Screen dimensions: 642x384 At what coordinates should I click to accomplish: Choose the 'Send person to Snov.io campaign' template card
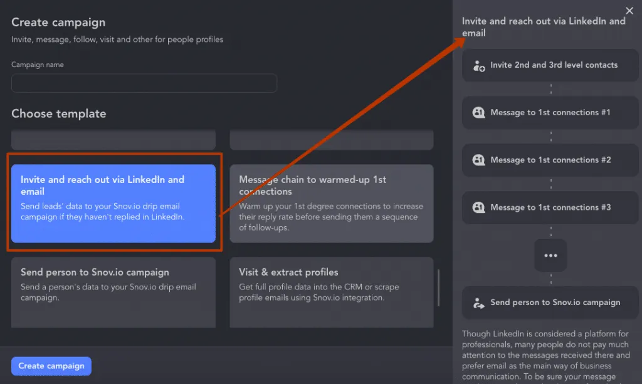coord(113,292)
